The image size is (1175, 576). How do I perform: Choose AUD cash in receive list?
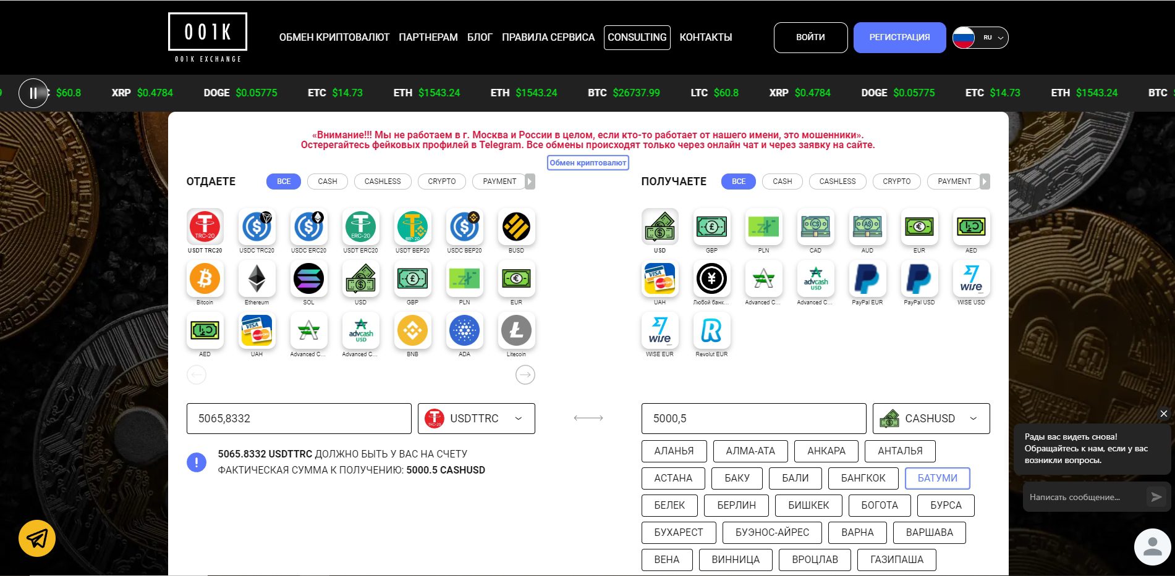(867, 227)
